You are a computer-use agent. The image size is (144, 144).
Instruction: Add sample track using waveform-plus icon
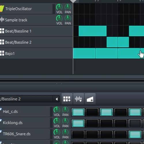pos(78,99)
